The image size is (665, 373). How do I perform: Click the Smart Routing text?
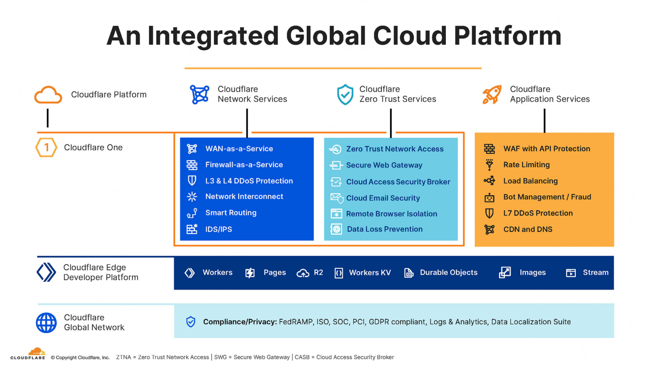coord(231,213)
